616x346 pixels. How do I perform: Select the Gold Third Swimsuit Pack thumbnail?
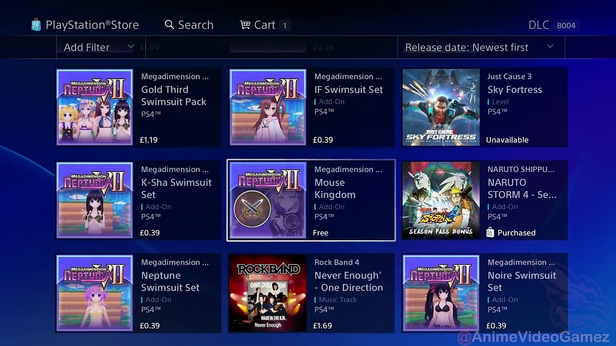[95, 107]
